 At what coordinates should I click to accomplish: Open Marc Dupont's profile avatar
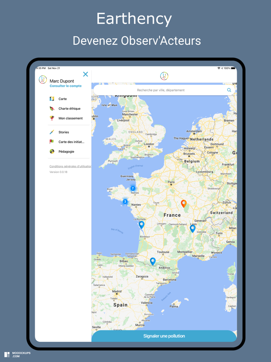[43, 80]
